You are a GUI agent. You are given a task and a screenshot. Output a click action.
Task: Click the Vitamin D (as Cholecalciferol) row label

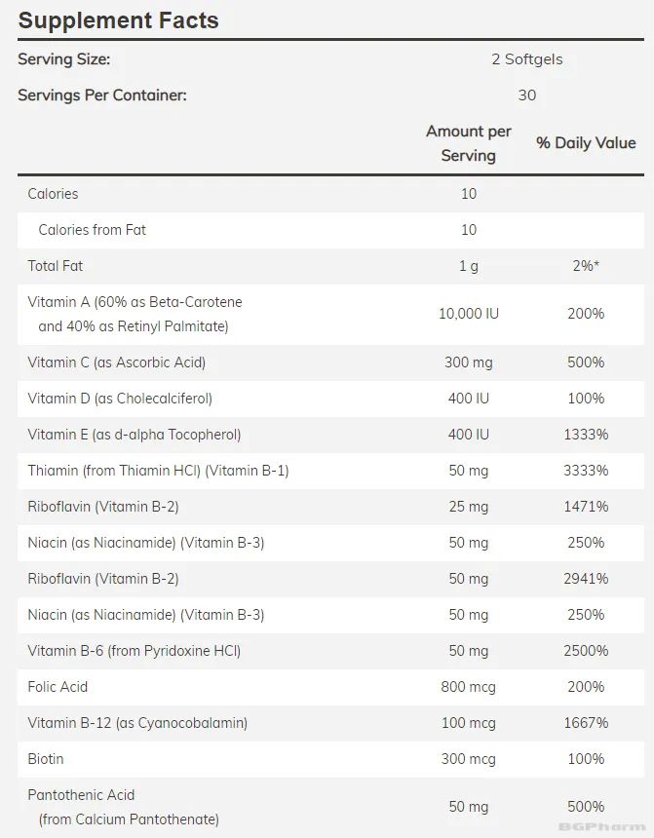[x=120, y=399]
